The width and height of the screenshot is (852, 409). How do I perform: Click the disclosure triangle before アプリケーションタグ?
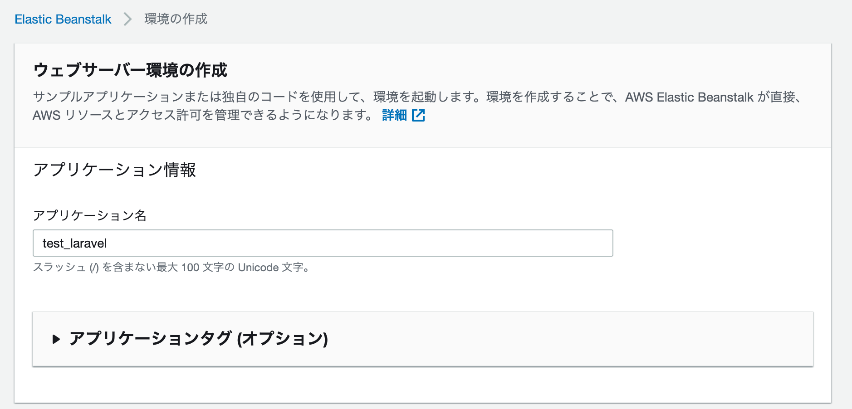(x=56, y=338)
